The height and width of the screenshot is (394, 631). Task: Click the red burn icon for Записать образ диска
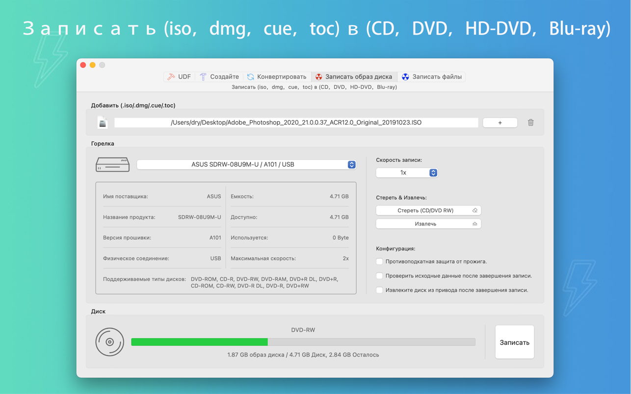pos(319,77)
